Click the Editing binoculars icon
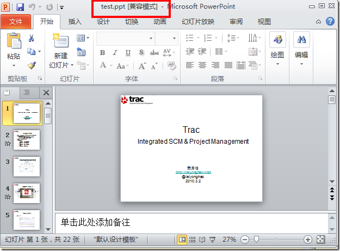This screenshot has width=340, height=251. coord(301,40)
